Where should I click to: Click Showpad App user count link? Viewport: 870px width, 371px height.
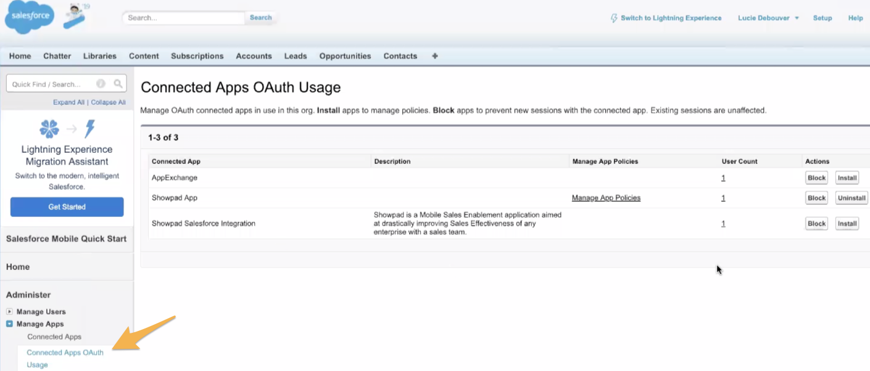click(x=723, y=198)
